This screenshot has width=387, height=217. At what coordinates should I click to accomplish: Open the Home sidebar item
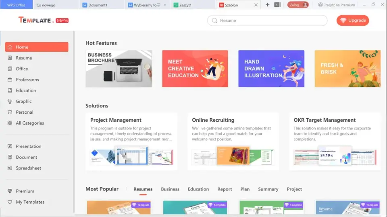pos(37,47)
